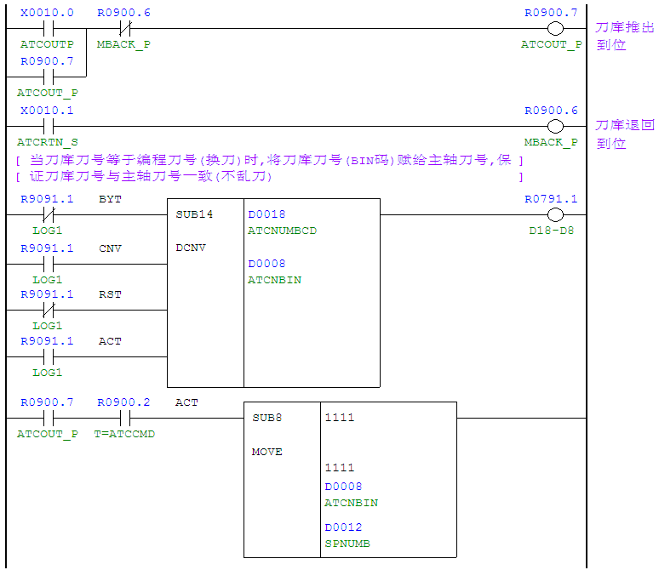The image size is (659, 570).
Task: Click the R0900.6 MBACK_P output coil
Action: click(556, 127)
